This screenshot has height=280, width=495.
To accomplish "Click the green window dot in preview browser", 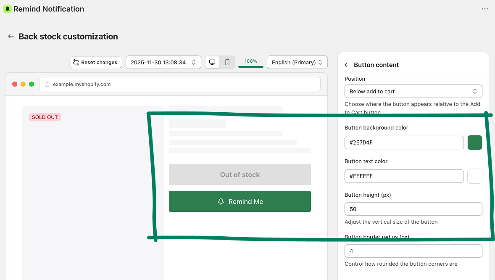I will [32, 84].
